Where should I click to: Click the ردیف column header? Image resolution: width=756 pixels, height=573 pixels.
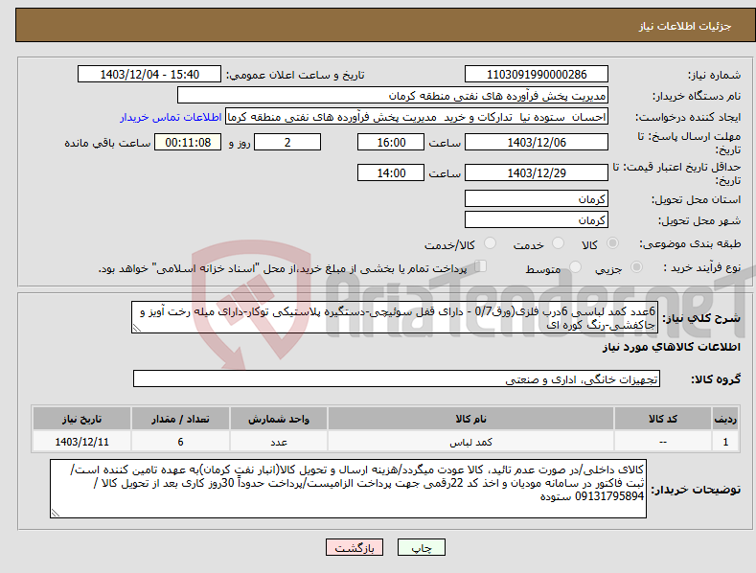coord(725,419)
